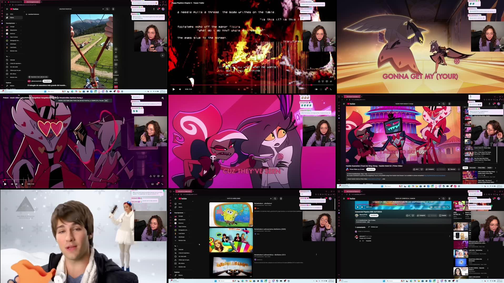504x283 pixels.
Task: Click the Recortar clip icon on Hazbin Guarantee video
Action: click(452, 170)
